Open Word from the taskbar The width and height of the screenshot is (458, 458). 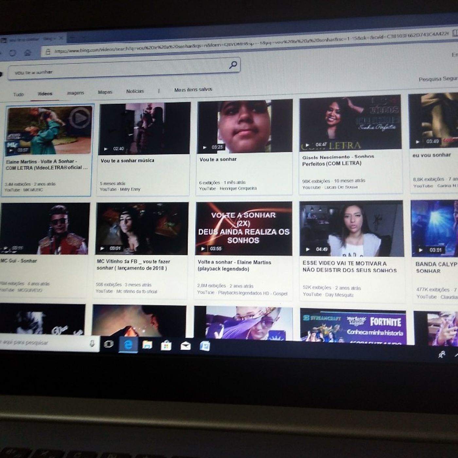(205, 346)
